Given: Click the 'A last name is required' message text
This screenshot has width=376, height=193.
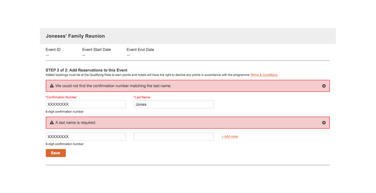Looking at the screenshot, I should tap(76, 123).
